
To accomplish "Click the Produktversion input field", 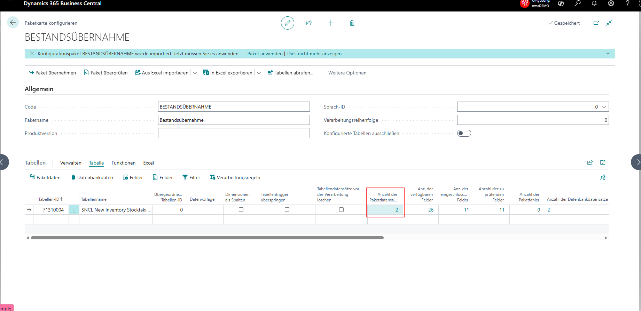I will pyautogui.click(x=234, y=133).
